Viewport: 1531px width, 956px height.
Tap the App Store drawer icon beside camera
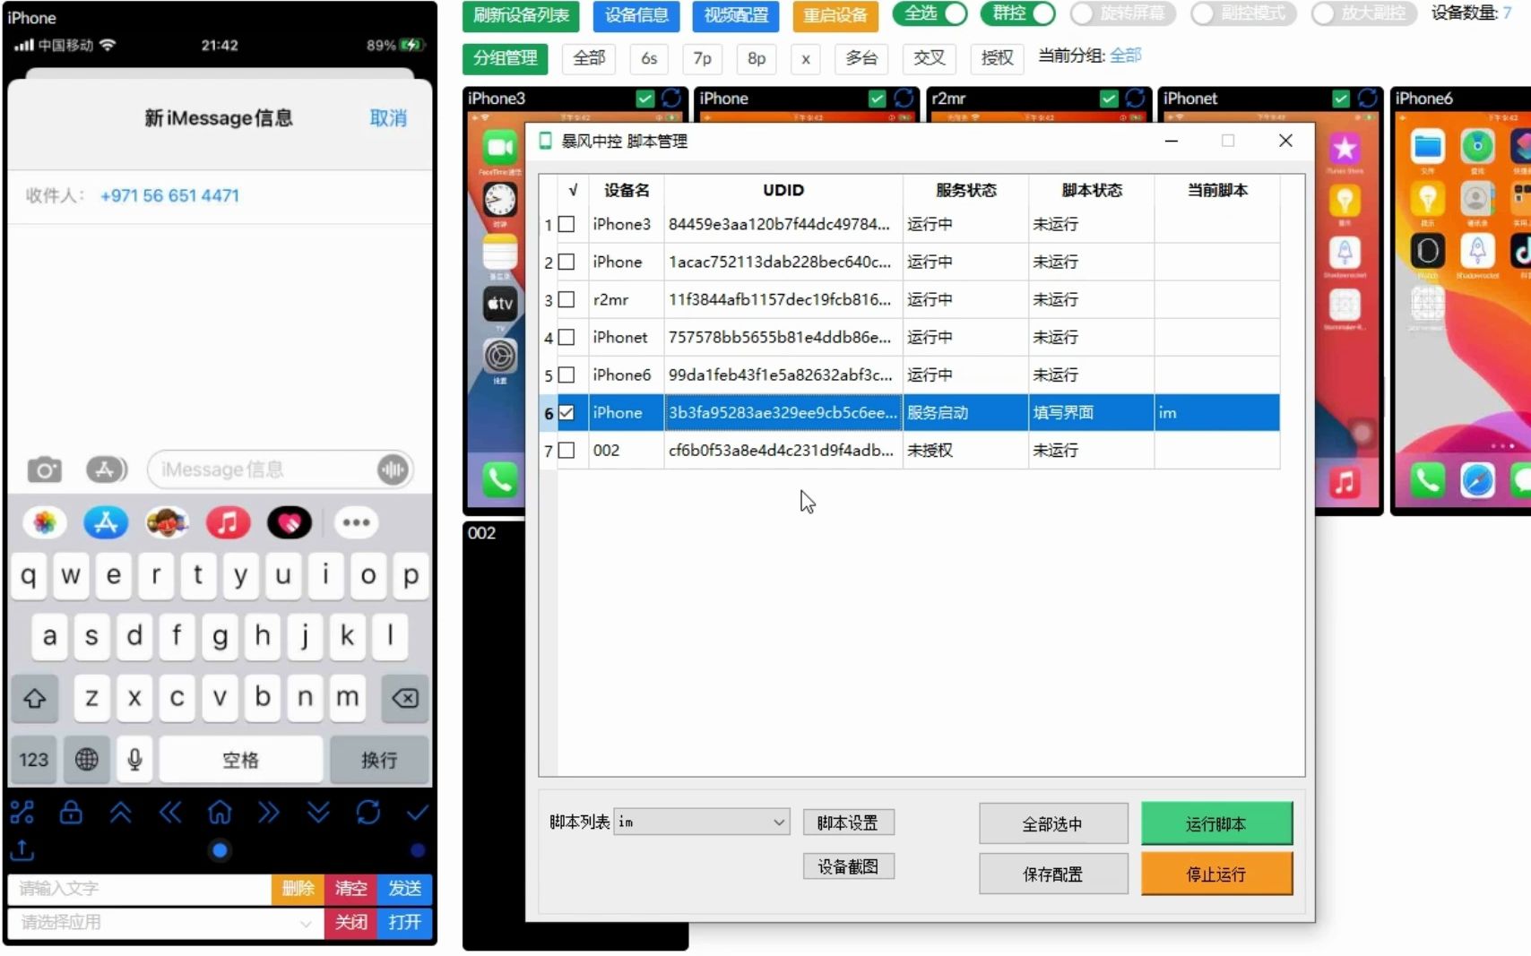(106, 469)
